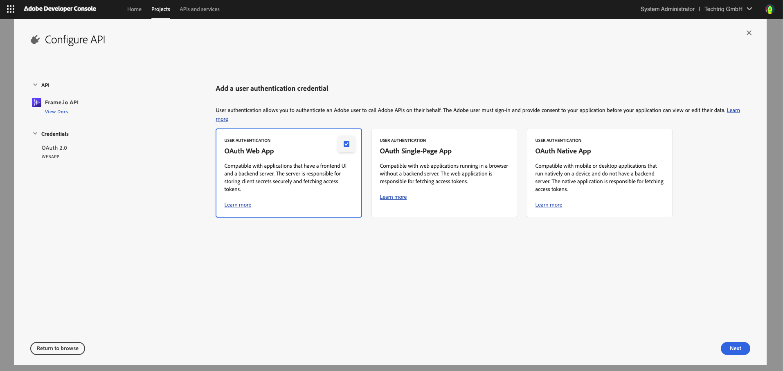
Task: Close the Configure API dialog
Action: (749, 33)
